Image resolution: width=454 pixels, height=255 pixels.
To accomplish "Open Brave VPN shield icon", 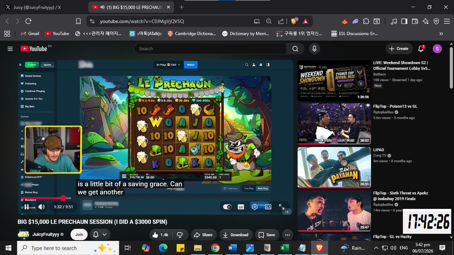I will [436, 21].
